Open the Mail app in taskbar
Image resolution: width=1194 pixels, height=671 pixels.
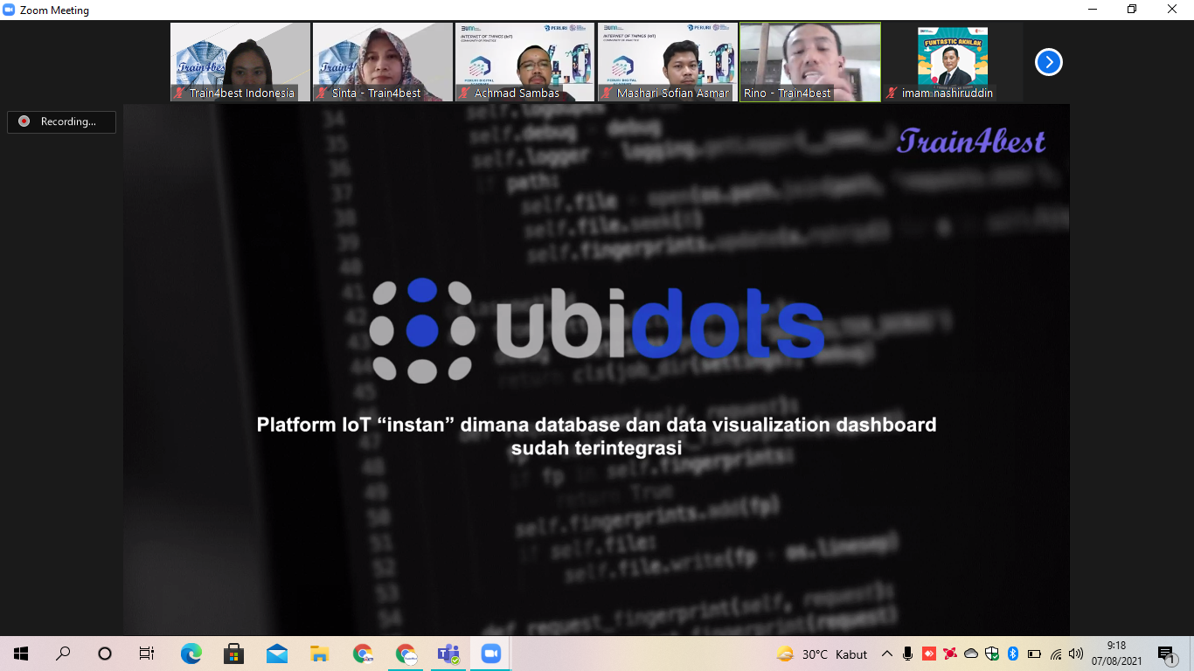[277, 654]
